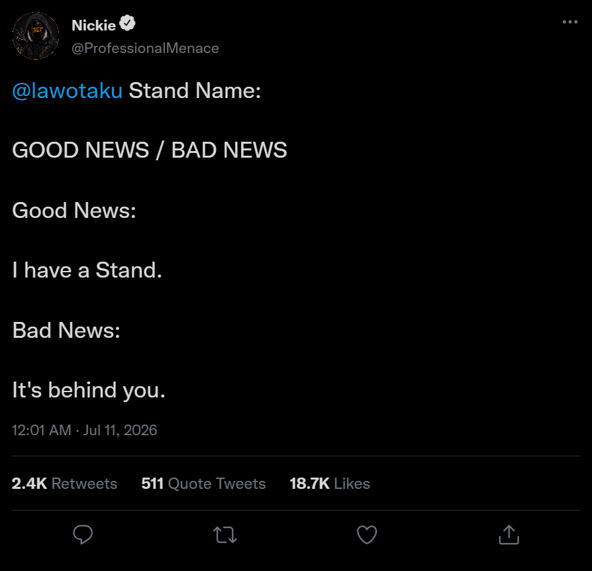Viewport: 592px width, 571px height.
Task: View the 2.4K Retweets list
Action: [64, 484]
